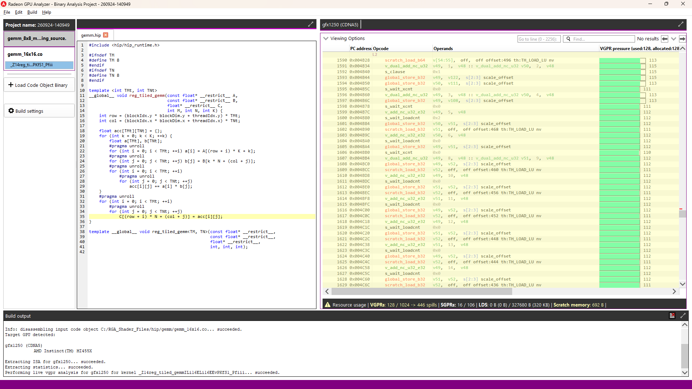Click VGPR pressure bar on line 1629

tap(620, 285)
